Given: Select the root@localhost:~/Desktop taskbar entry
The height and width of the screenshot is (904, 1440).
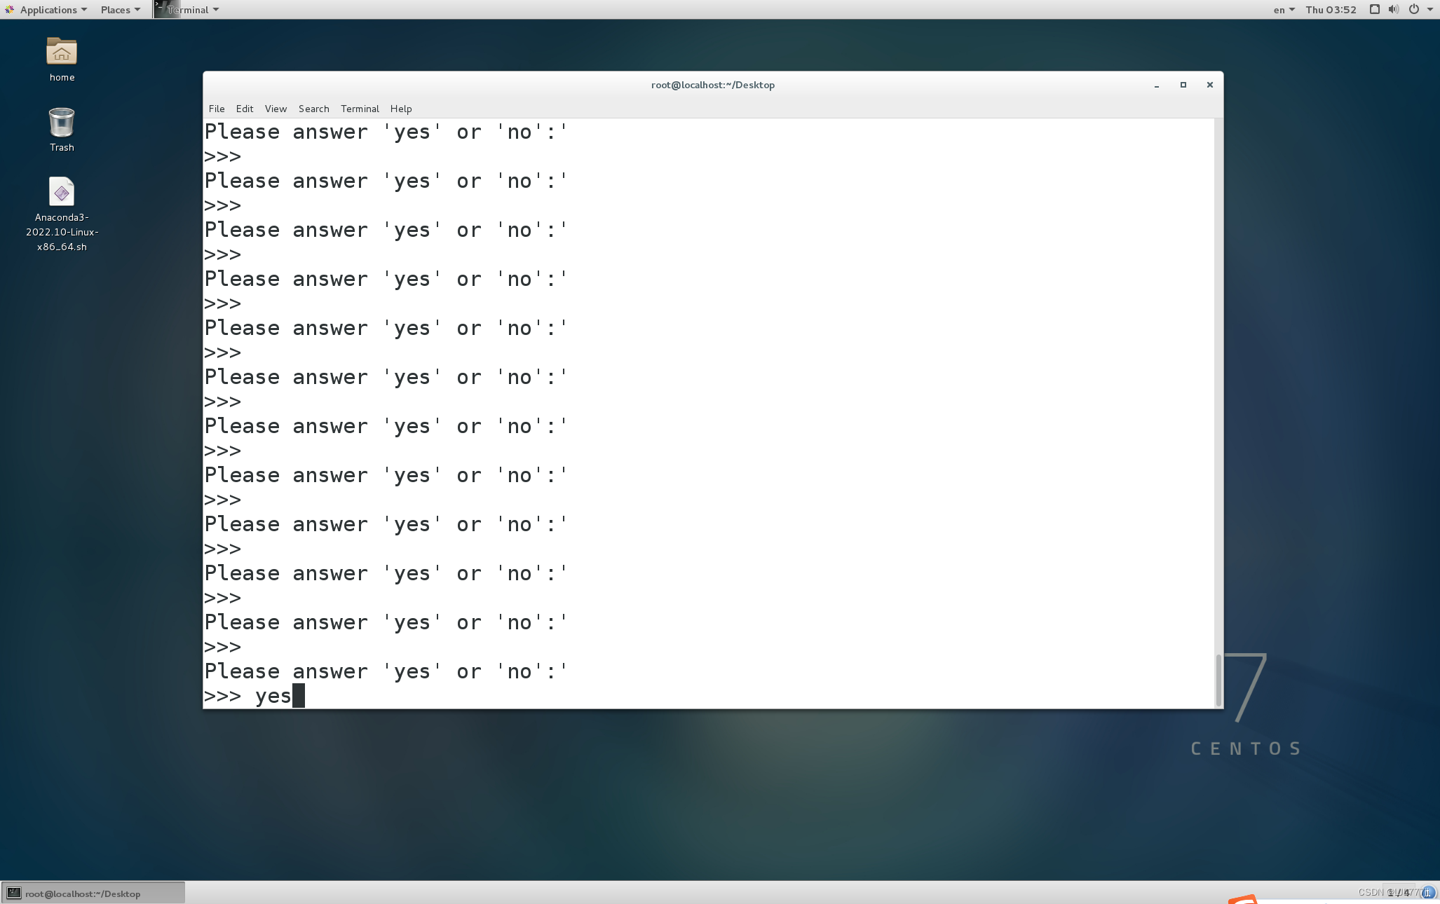Looking at the screenshot, I should (x=91, y=893).
